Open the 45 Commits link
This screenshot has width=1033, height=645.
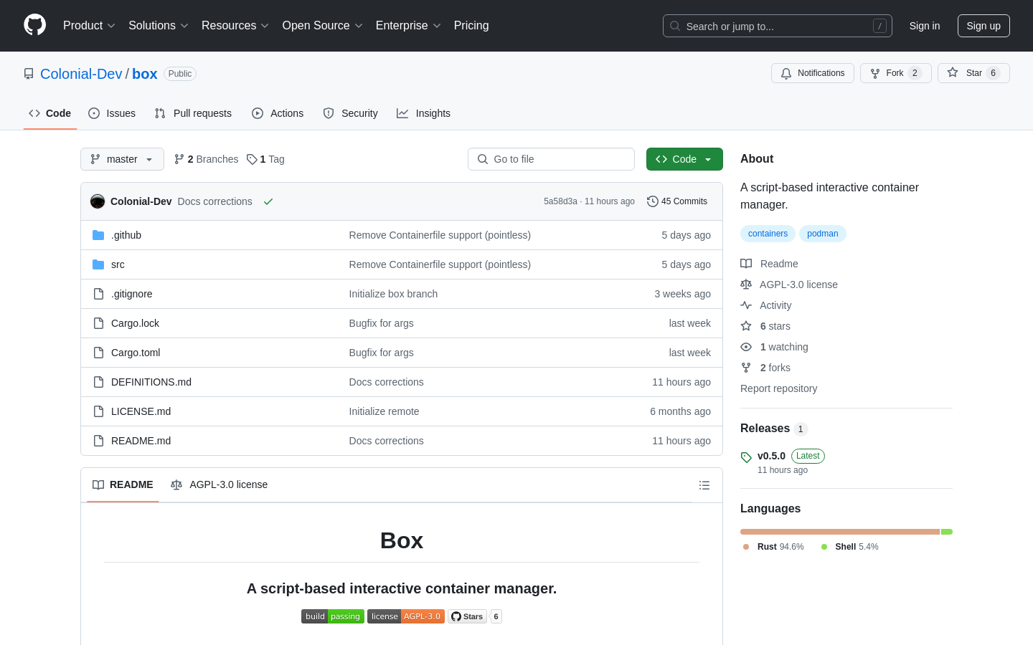point(677,201)
